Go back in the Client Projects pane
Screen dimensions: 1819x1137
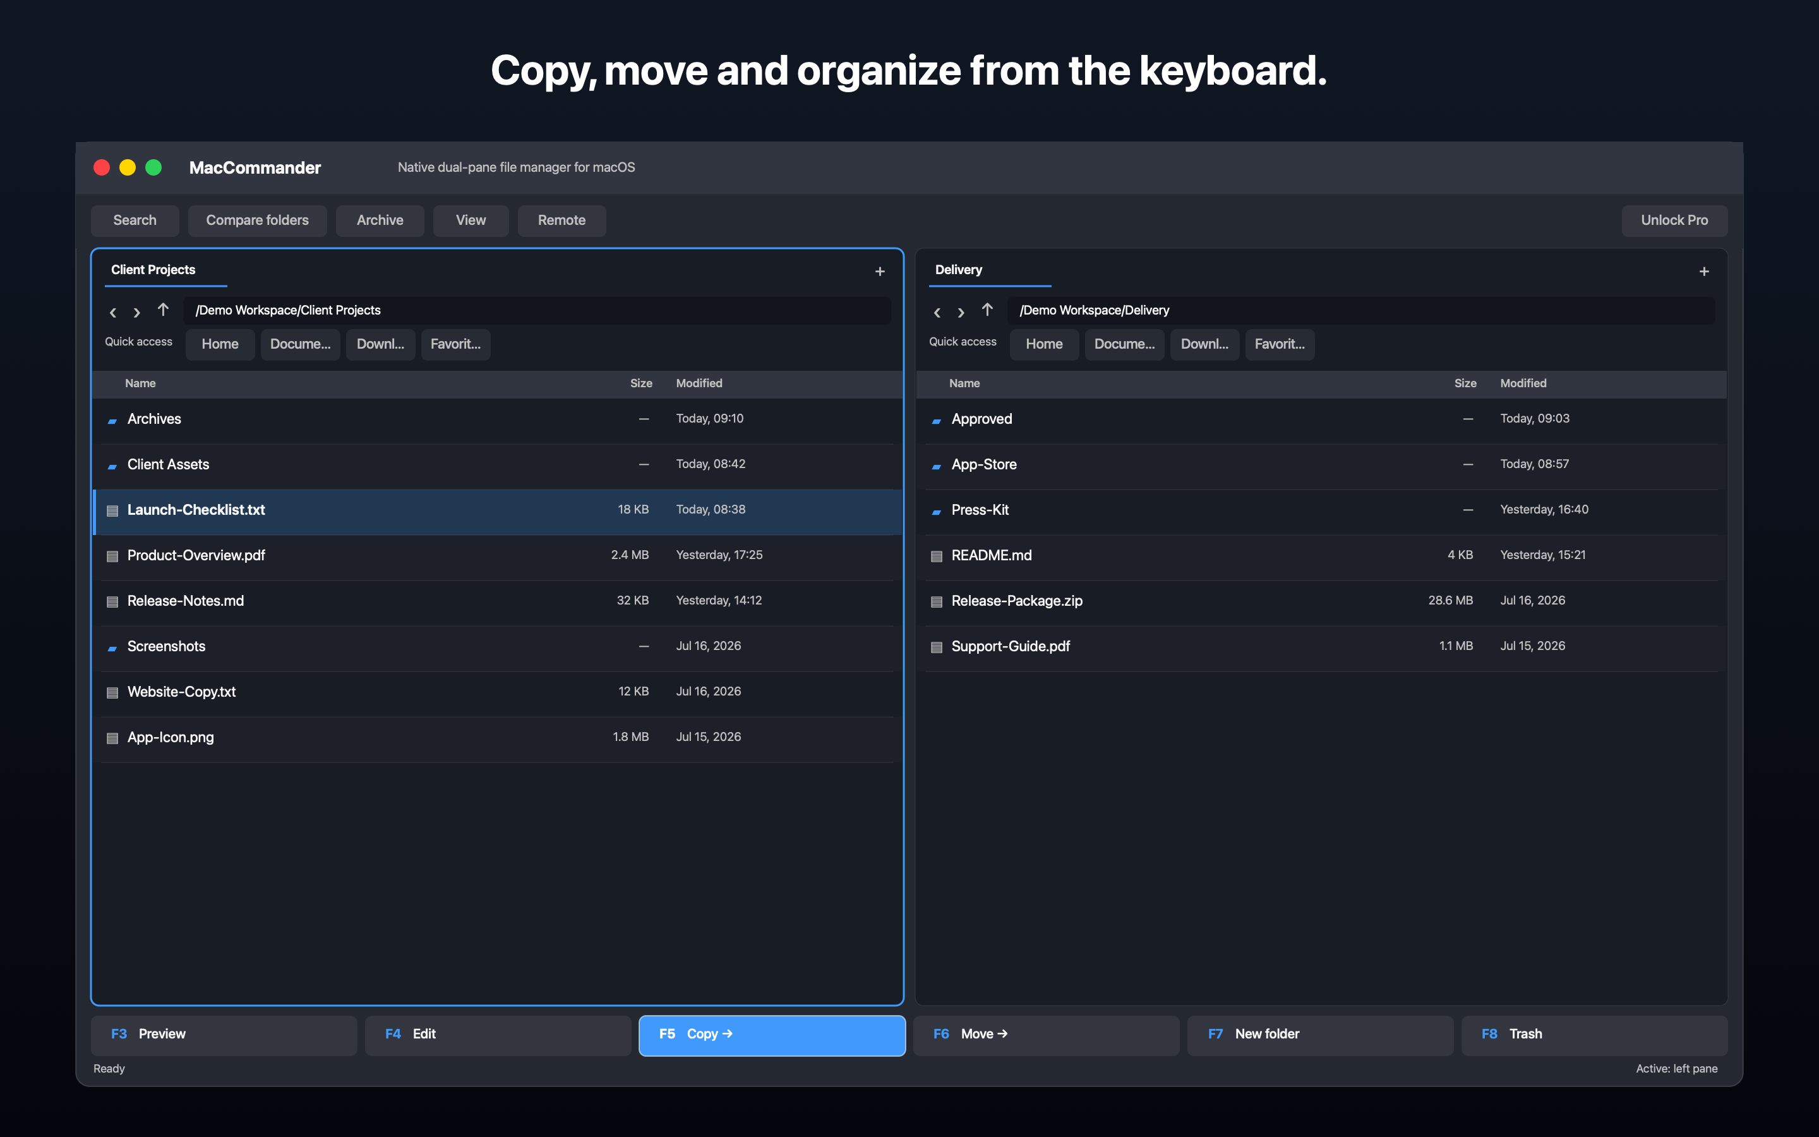(x=113, y=312)
